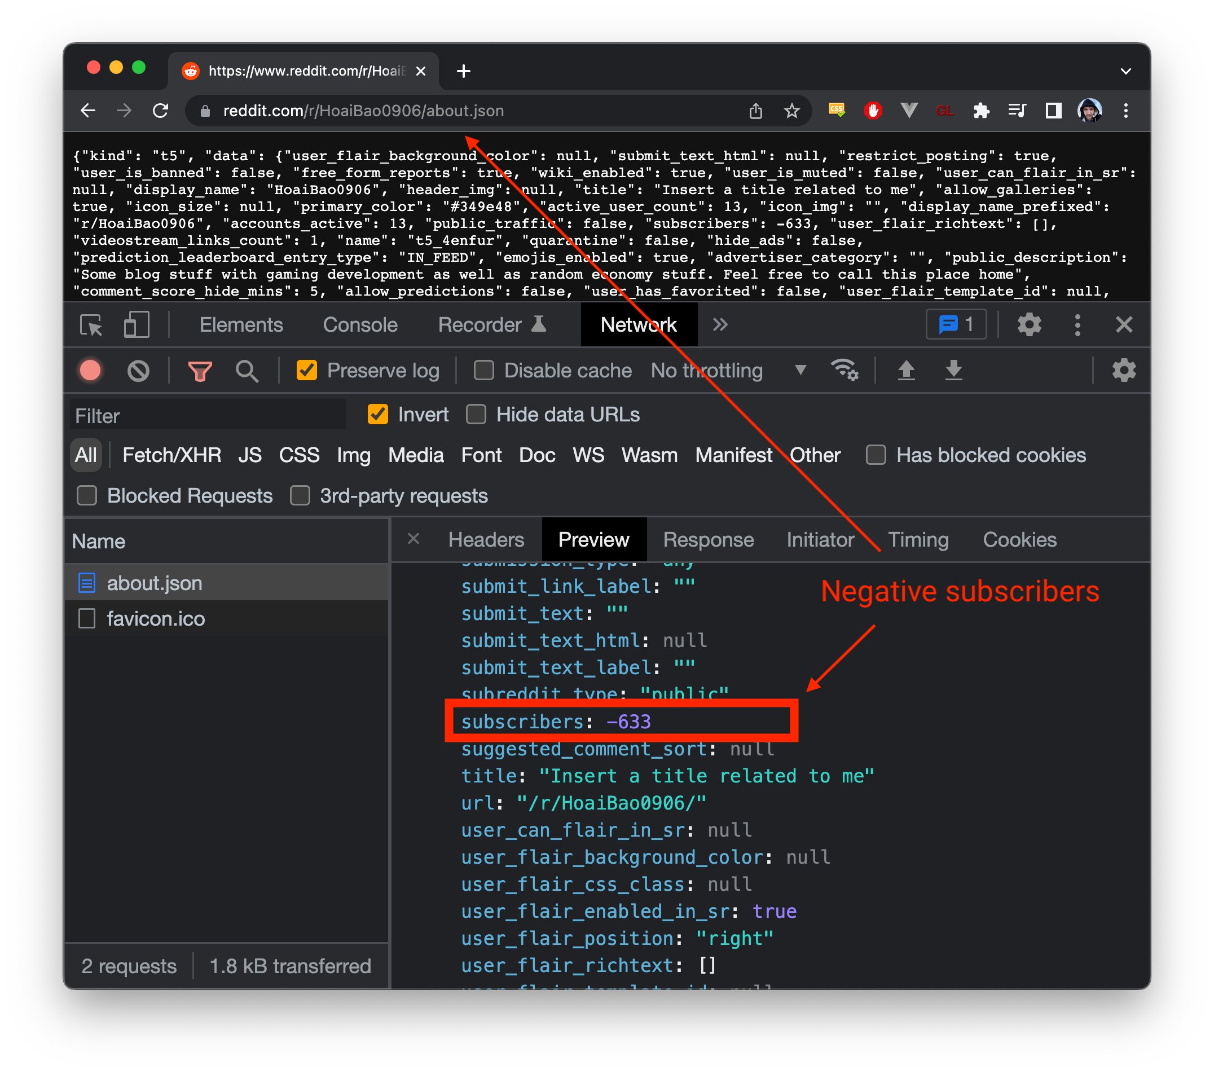Filter requests by Fetch/XHR

pos(171,455)
